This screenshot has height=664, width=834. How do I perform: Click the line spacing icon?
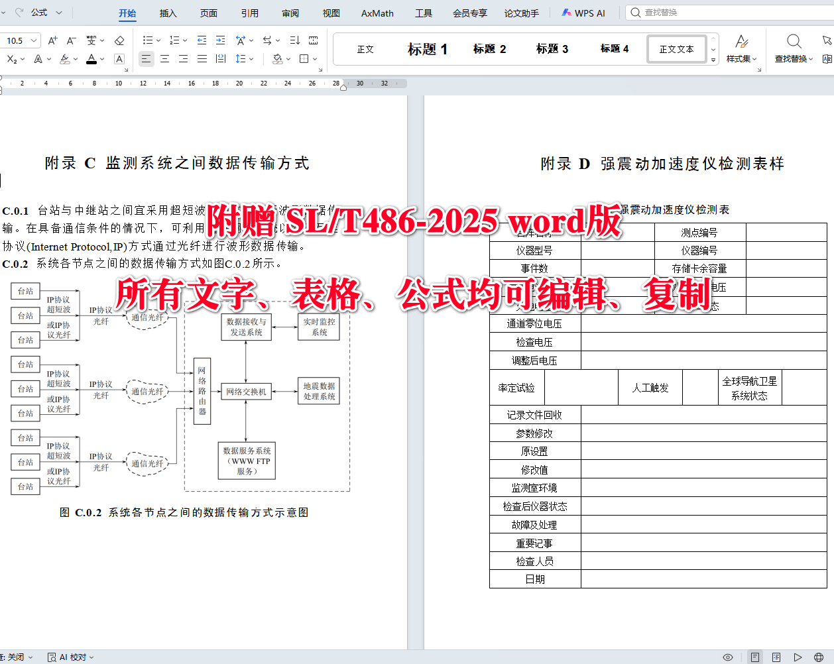[240, 59]
